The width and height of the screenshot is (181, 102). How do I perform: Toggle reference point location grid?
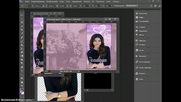pyautogui.click(x=30, y=6)
